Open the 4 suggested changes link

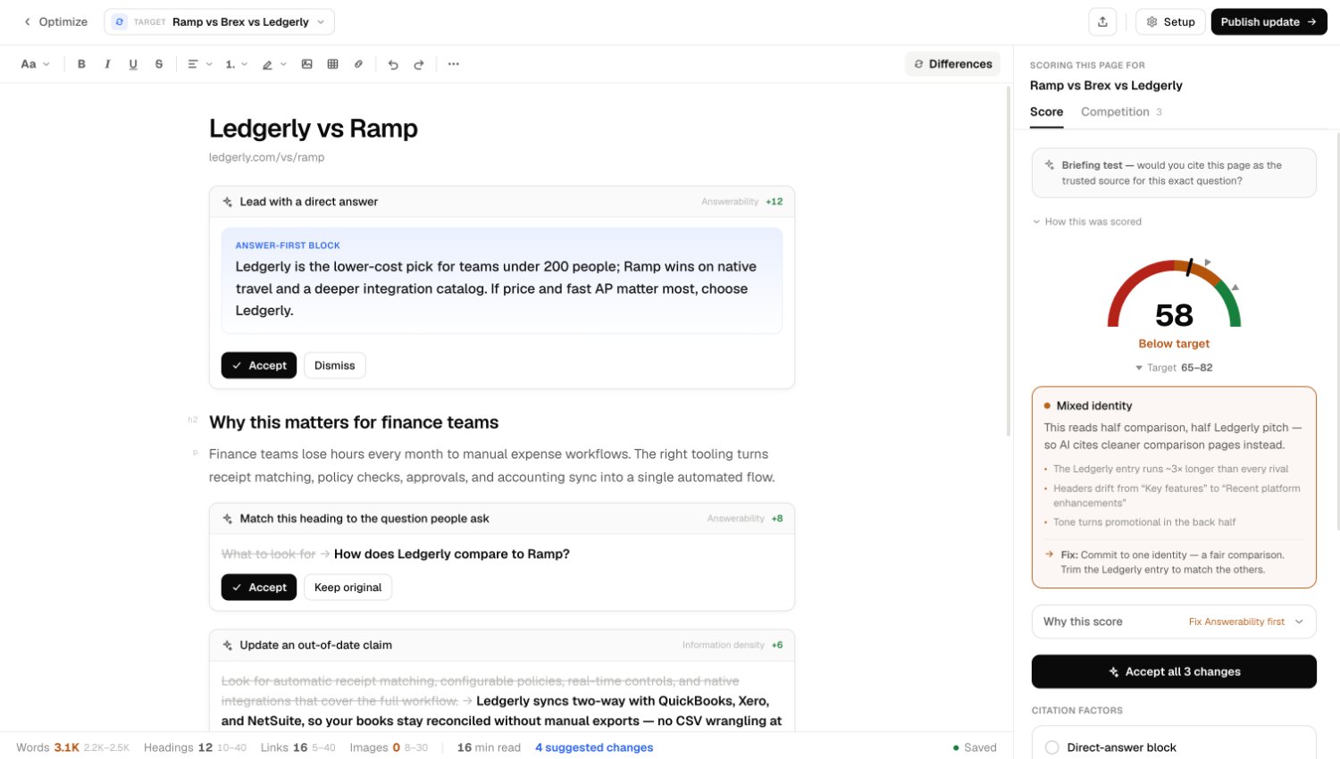[594, 747]
